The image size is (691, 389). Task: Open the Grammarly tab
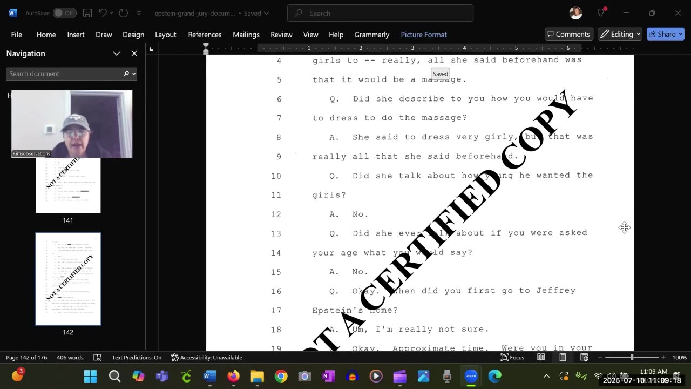tap(371, 35)
